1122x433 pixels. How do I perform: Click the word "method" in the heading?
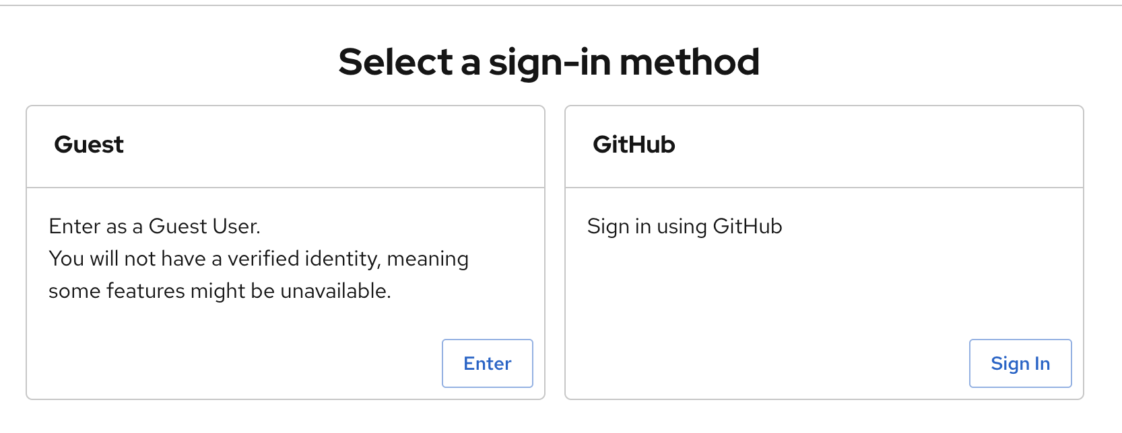click(x=689, y=62)
